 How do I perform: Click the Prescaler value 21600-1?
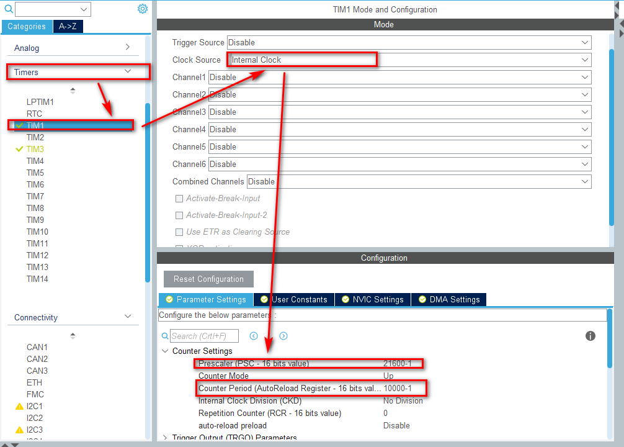pyautogui.click(x=397, y=363)
